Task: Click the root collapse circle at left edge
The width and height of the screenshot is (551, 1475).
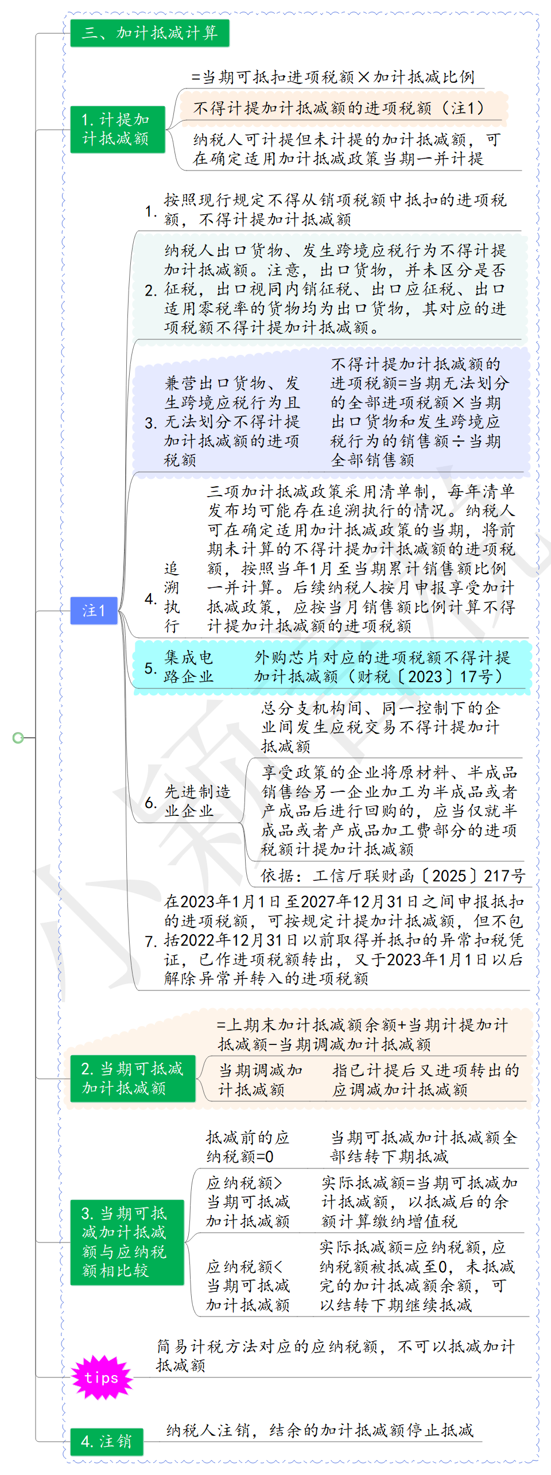Action: (x=18, y=737)
